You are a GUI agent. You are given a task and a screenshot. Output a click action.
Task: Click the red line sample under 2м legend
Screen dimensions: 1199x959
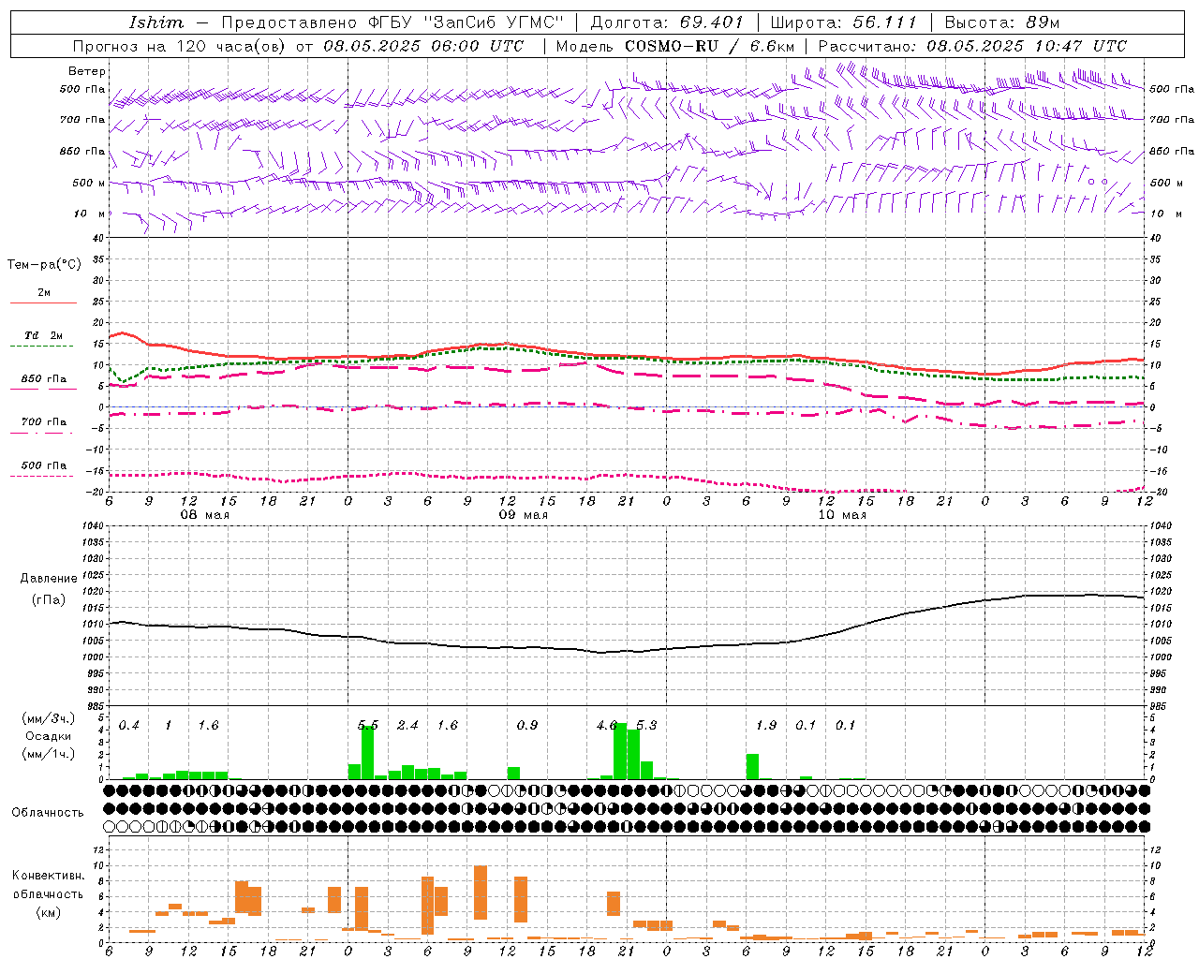click(43, 303)
